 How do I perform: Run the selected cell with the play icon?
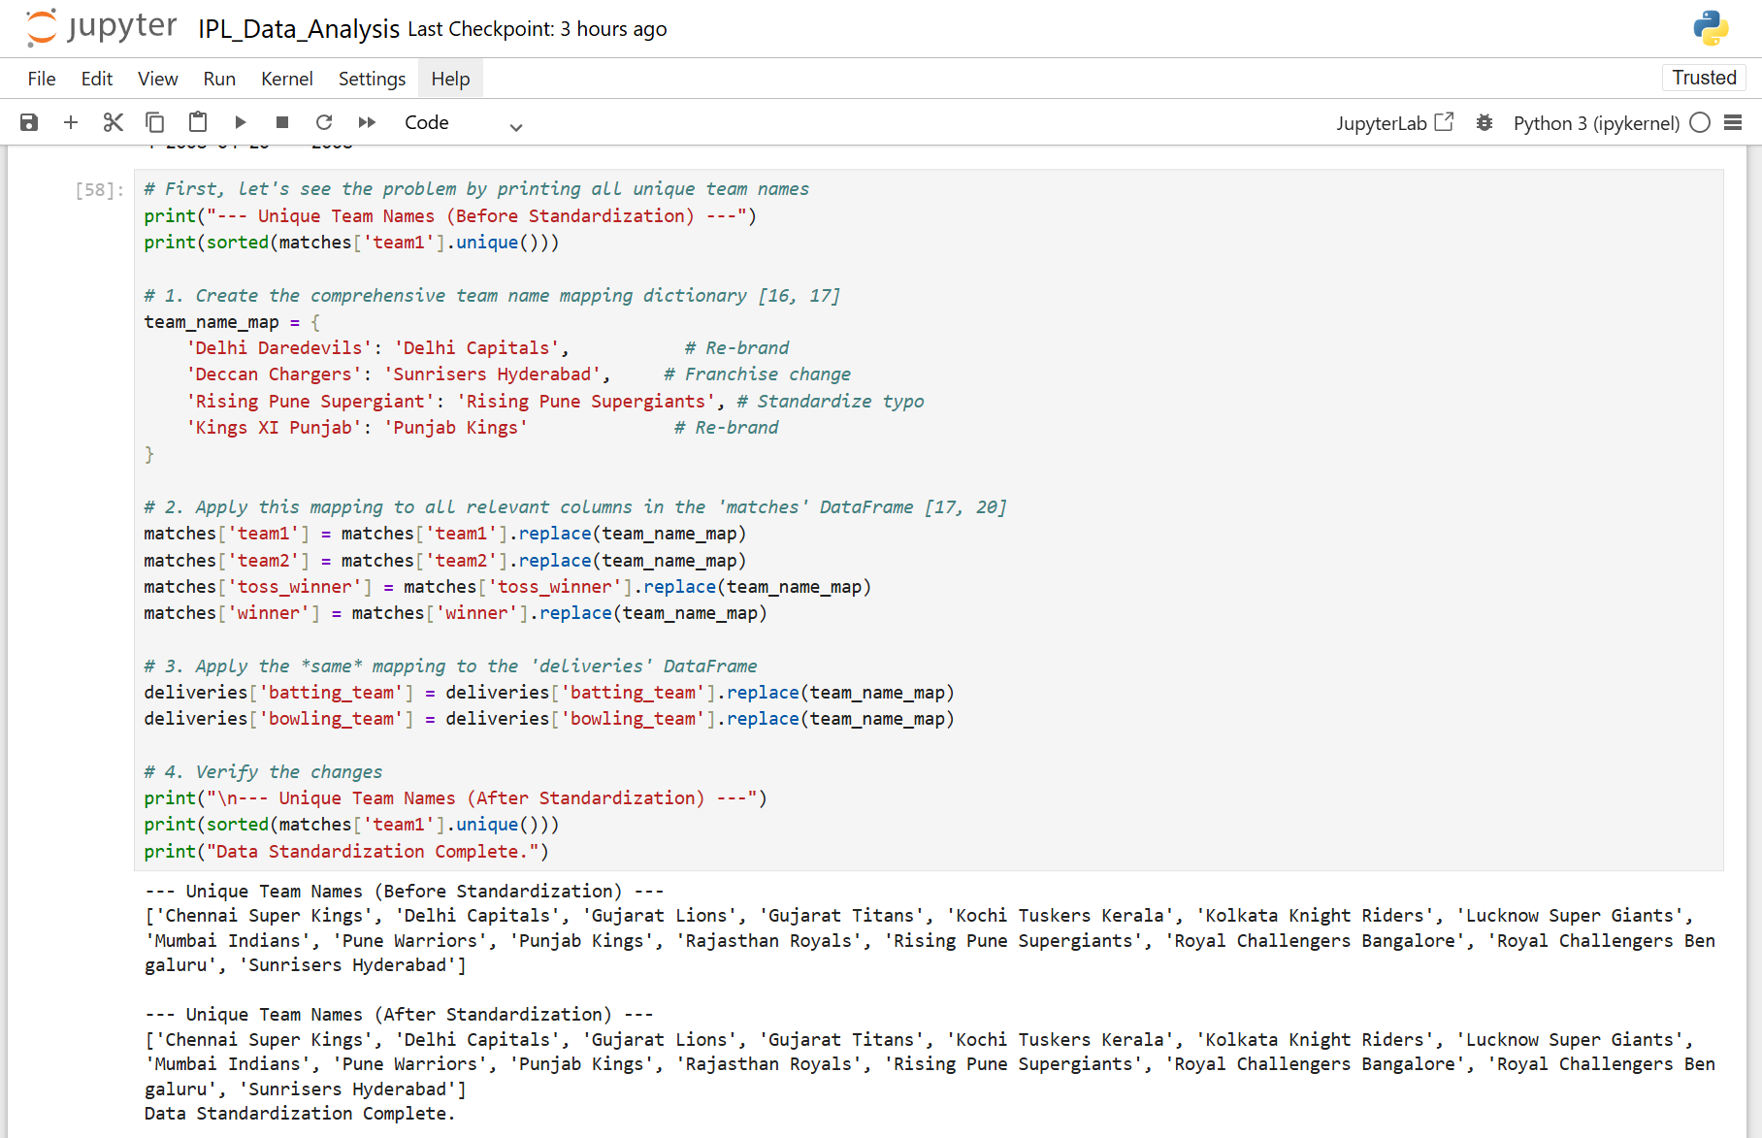tap(240, 122)
